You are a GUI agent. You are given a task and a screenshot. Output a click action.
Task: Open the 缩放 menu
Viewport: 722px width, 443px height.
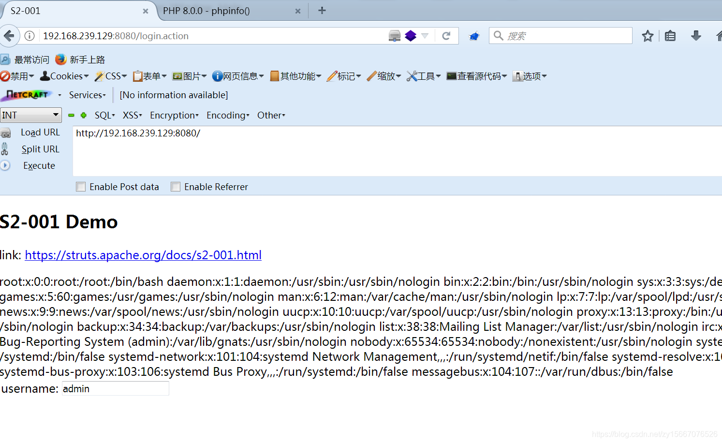coord(384,76)
